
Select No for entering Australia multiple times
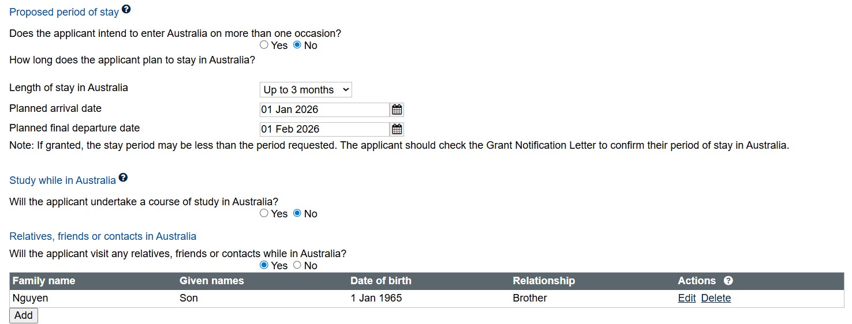point(297,45)
